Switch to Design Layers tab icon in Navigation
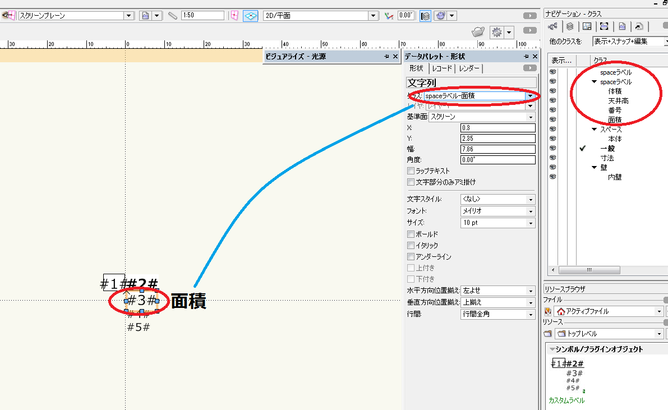 pyautogui.click(x=569, y=26)
